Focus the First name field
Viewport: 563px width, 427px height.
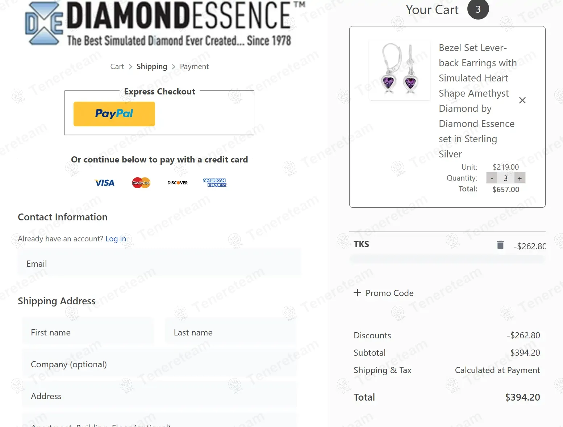88,333
